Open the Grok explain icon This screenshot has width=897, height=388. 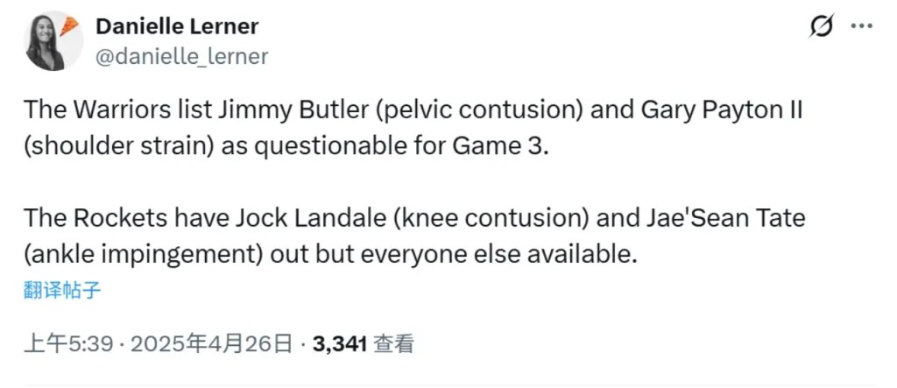point(821,27)
